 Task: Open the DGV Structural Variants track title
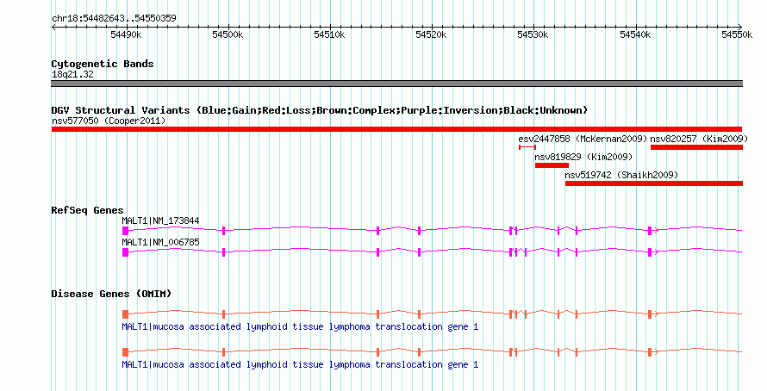320,110
